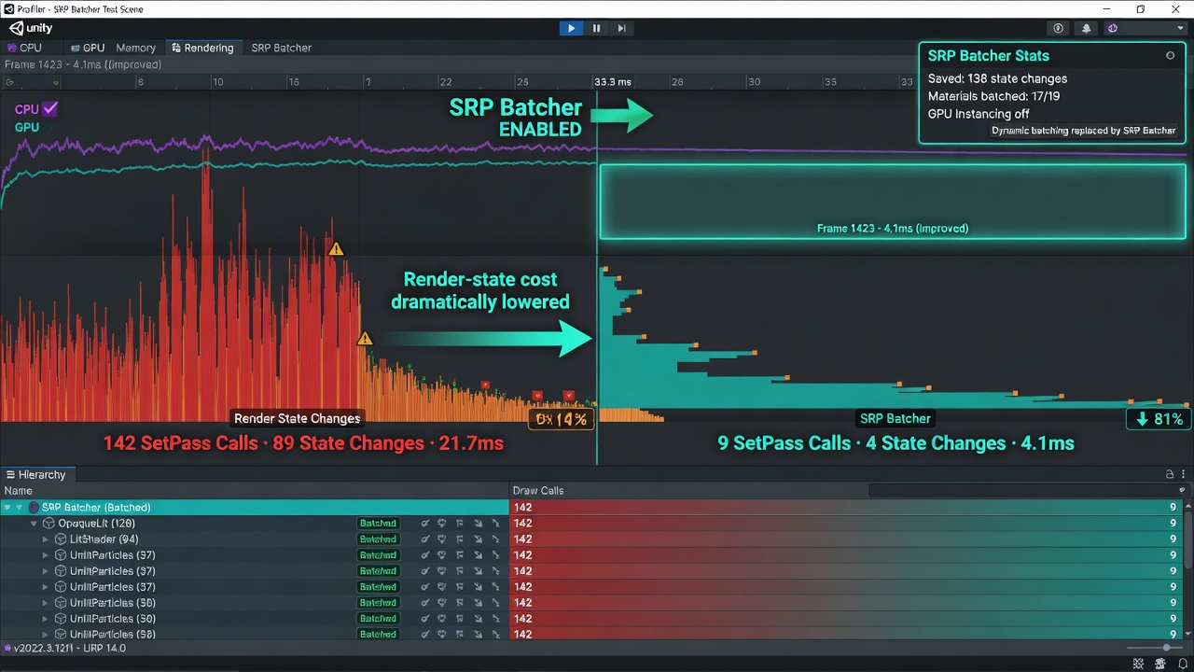The height and width of the screenshot is (672, 1194).
Task: Step to next frame button
Action: 621,28
